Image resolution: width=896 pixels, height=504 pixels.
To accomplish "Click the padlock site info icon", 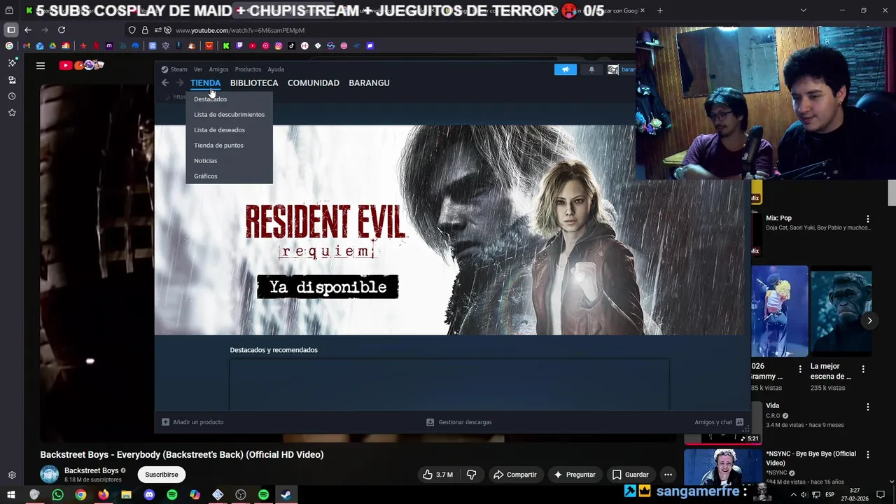I will [x=145, y=30].
